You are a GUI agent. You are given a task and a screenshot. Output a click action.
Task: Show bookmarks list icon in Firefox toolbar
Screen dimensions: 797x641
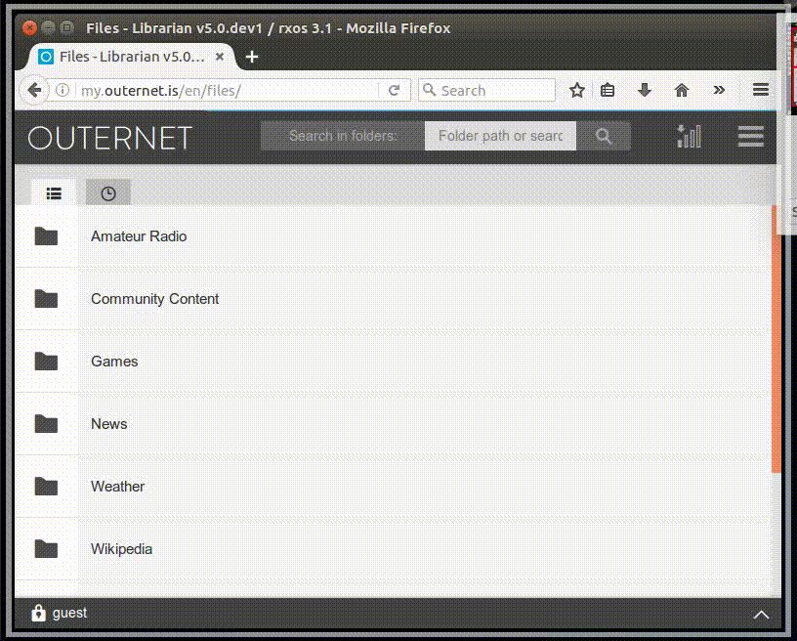(x=608, y=91)
